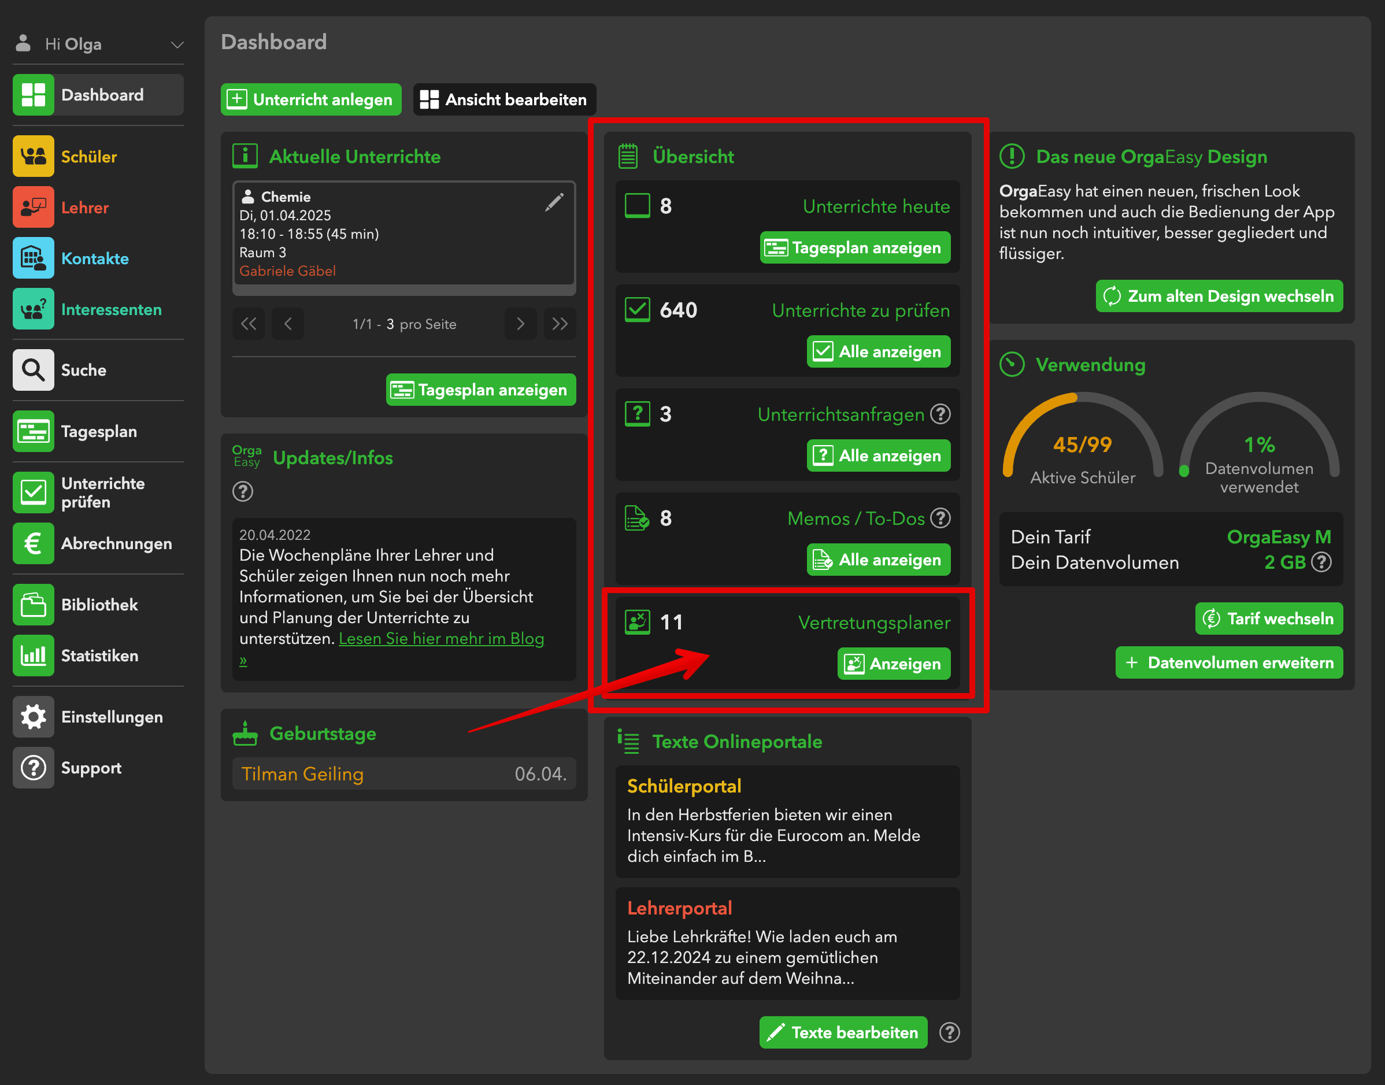
Task: Click the Einstellungen gear icon
Action: [33, 717]
